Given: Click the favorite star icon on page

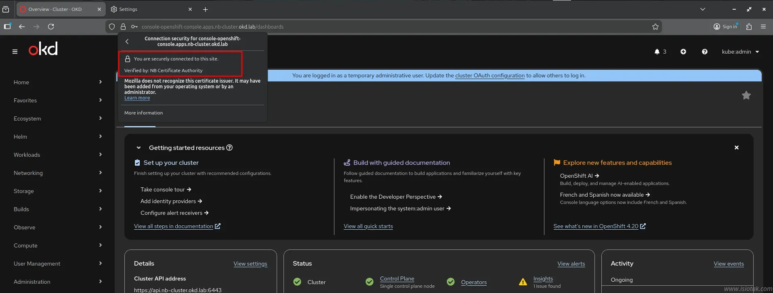Looking at the screenshot, I should click(746, 96).
